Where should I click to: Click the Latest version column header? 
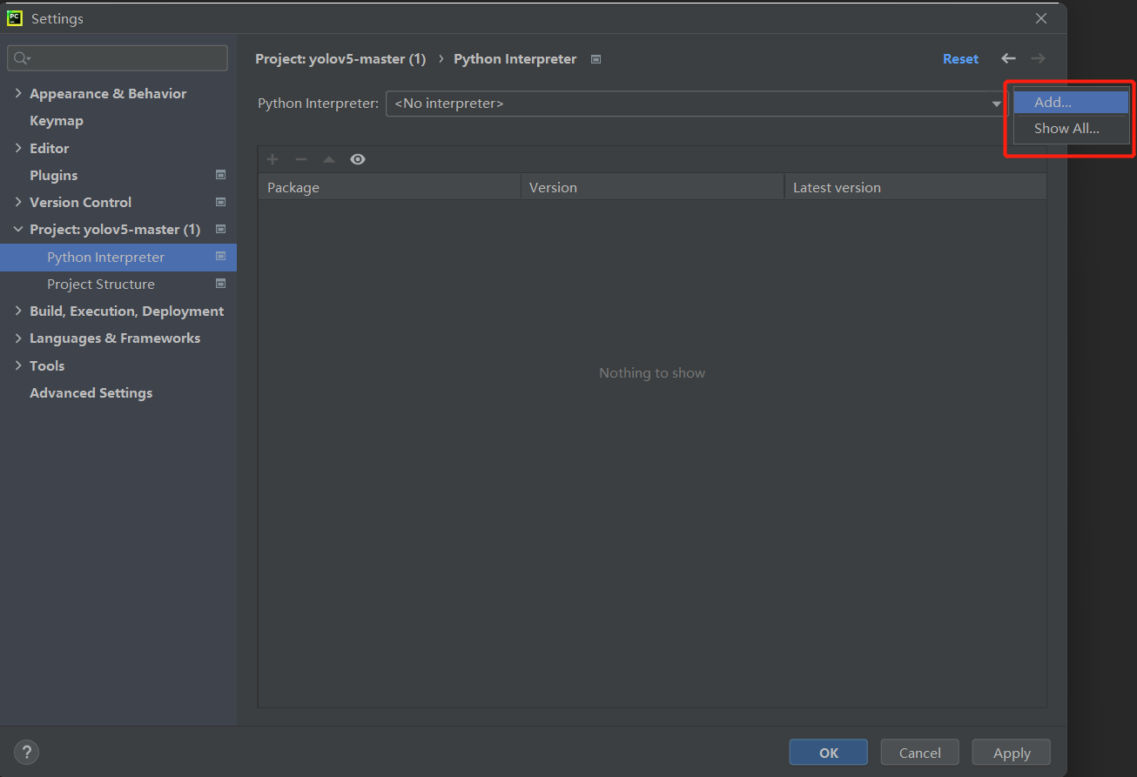pyautogui.click(x=915, y=187)
